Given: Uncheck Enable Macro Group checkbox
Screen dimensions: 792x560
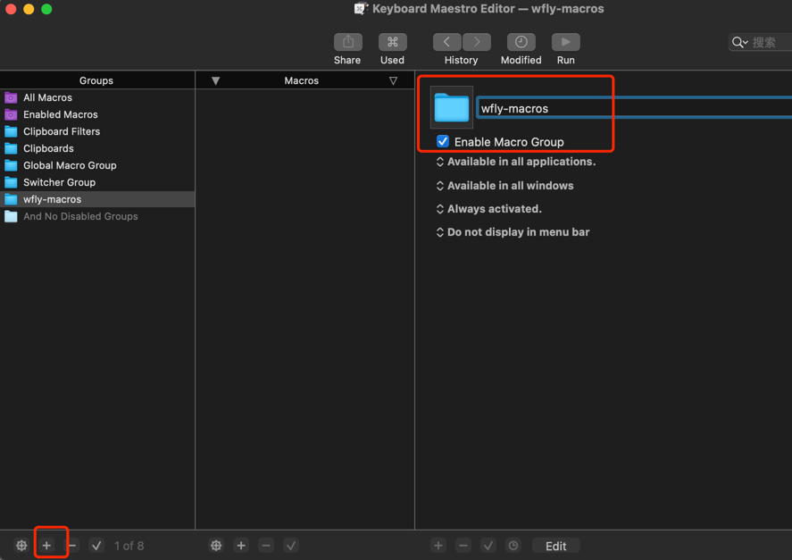Looking at the screenshot, I should pos(443,141).
